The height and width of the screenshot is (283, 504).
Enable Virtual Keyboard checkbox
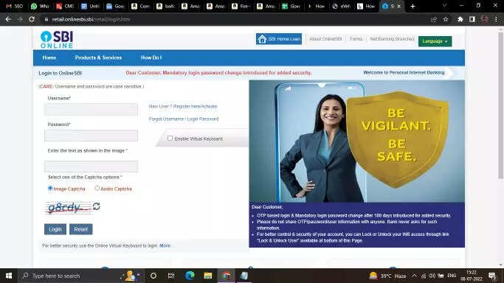[170, 139]
